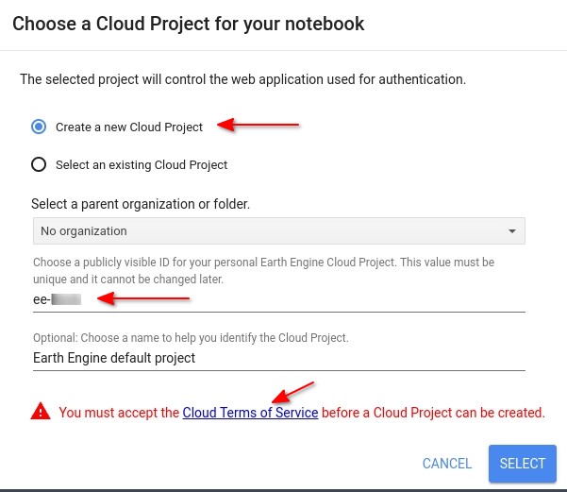
Task: Click the 'Choose a Cloud Project for your notebook' title
Action: [x=189, y=24]
